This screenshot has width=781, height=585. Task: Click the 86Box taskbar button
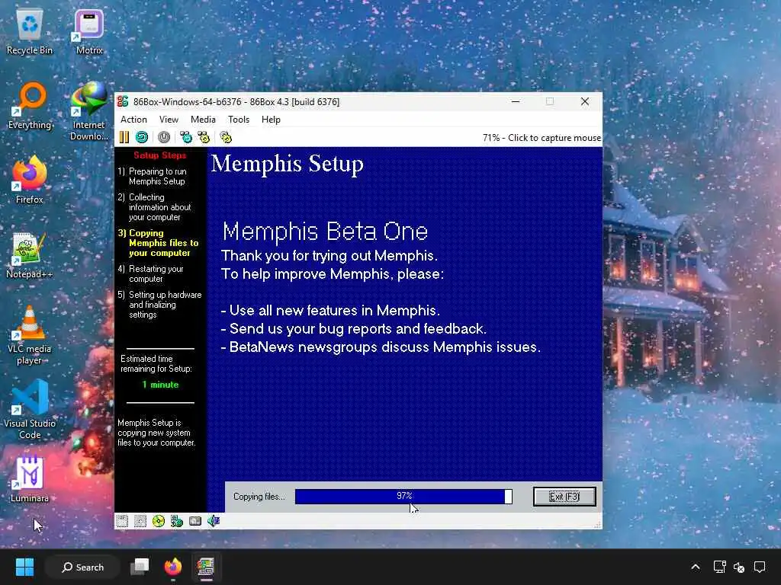tap(206, 567)
